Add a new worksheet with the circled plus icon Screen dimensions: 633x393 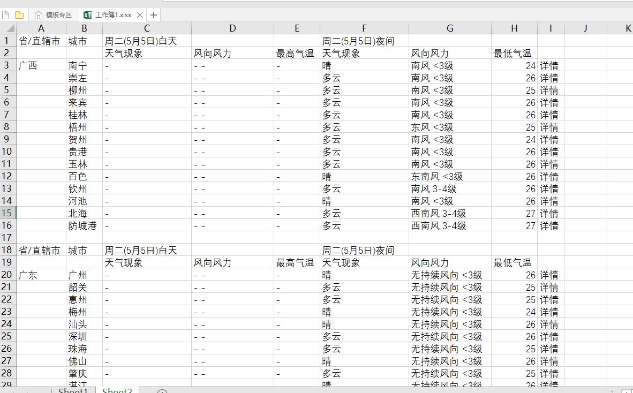(x=161, y=391)
